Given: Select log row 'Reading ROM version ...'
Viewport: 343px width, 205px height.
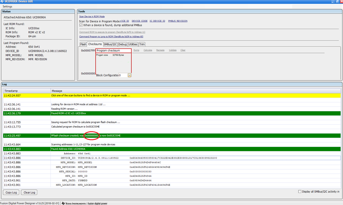Looking at the screenshot, I should (x=172, y=109).
